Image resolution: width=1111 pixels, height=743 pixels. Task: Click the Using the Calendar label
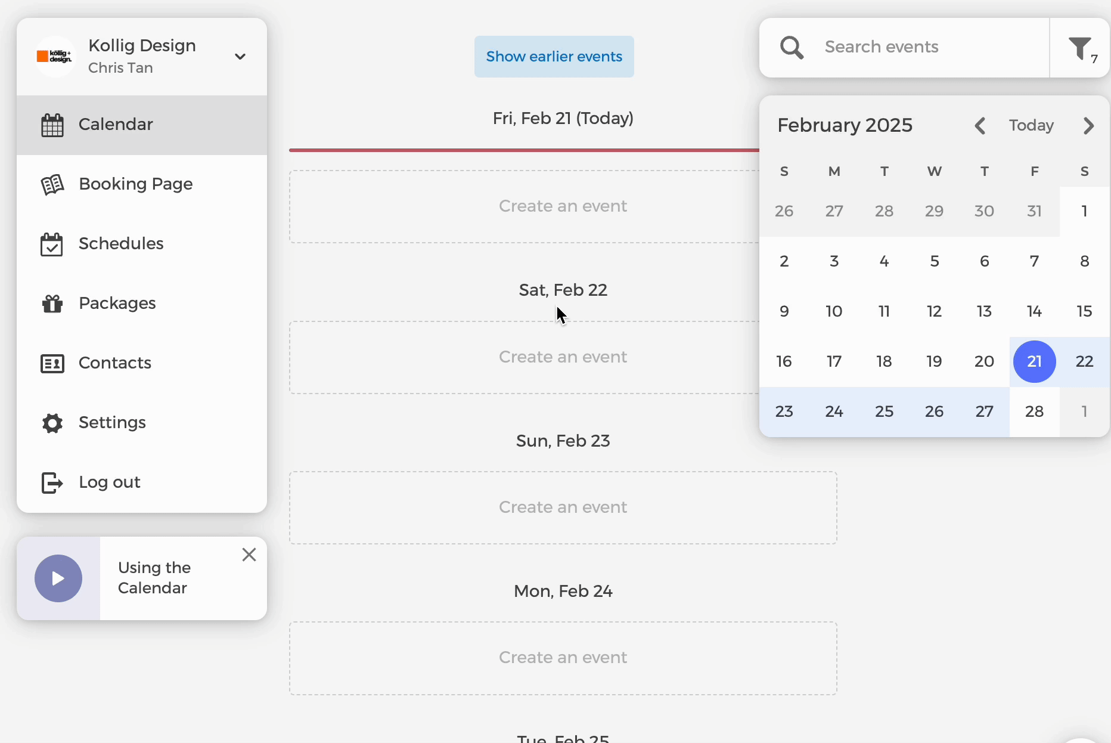click(154, 578)
